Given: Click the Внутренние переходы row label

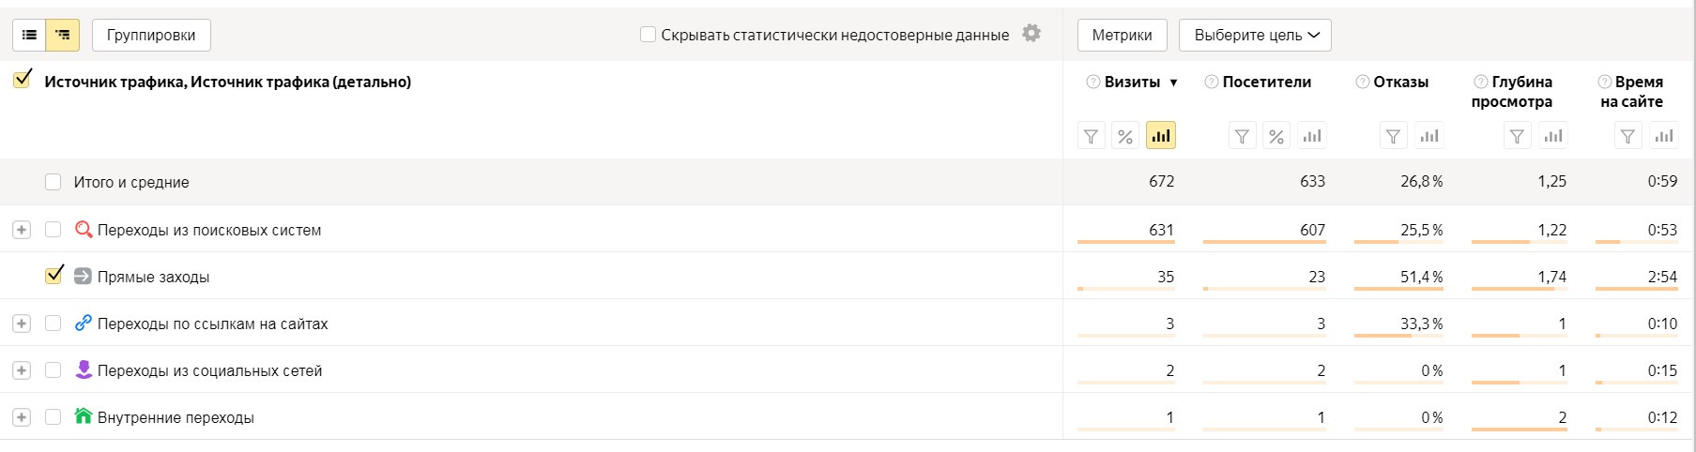Looking at the screenshot, I should (x=176, y=417).
